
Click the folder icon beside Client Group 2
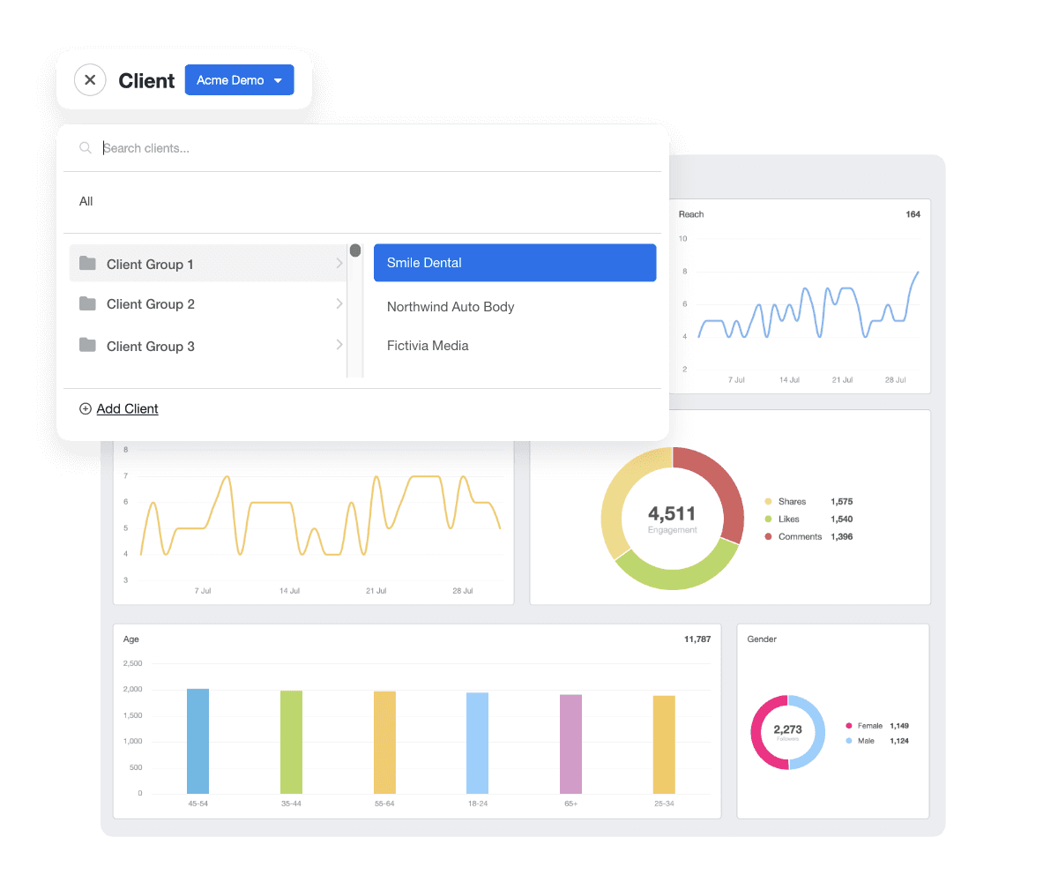point(88,303)
